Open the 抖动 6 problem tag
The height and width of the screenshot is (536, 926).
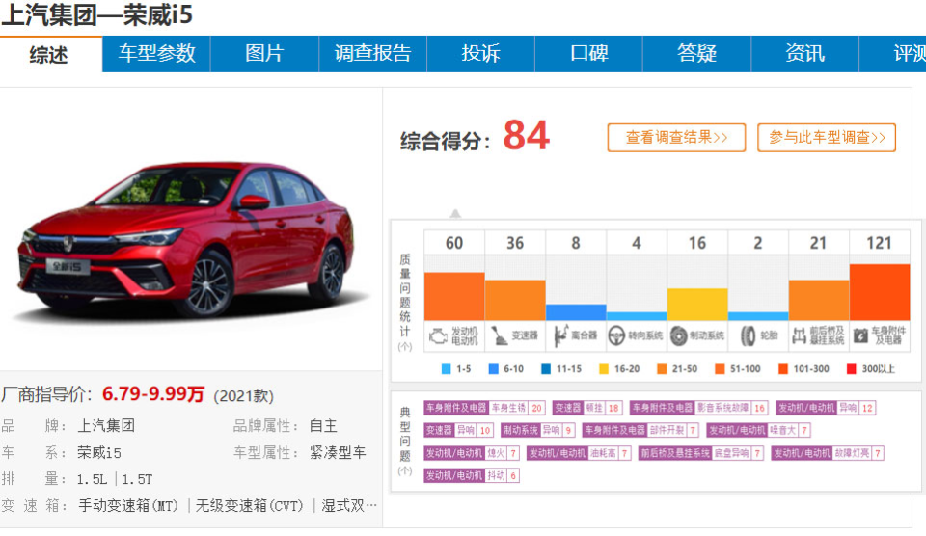472,476
